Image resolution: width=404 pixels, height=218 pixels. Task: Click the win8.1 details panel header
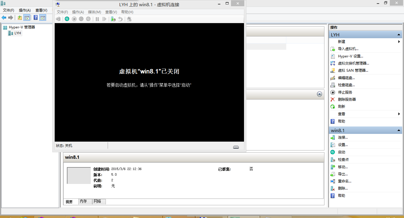click(194, 157)
